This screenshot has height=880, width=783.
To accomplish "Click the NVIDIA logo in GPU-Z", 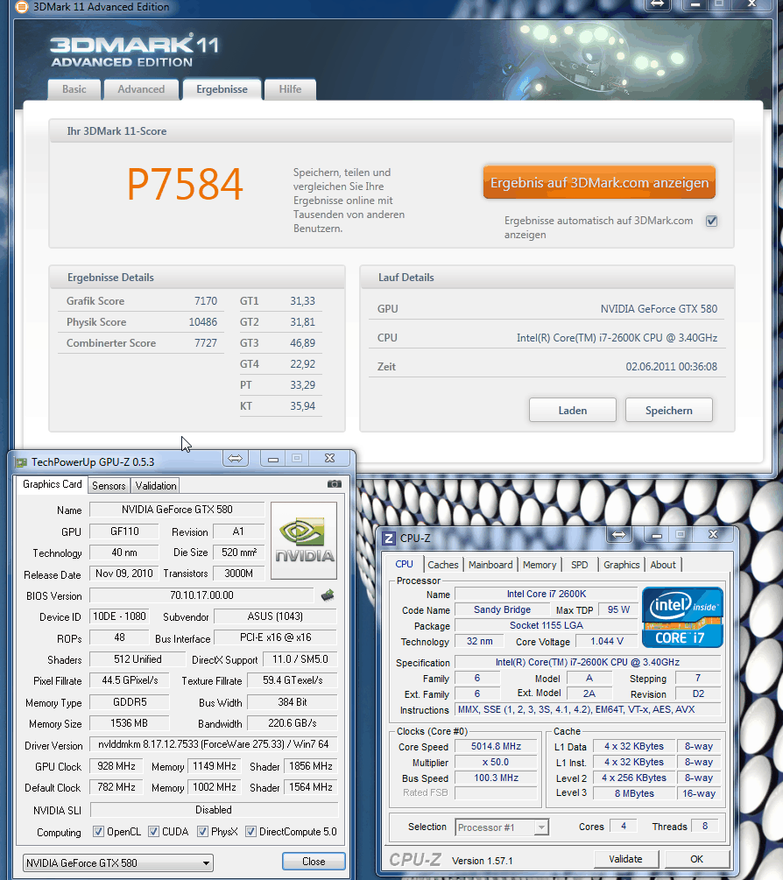I will tap(303, 540).
